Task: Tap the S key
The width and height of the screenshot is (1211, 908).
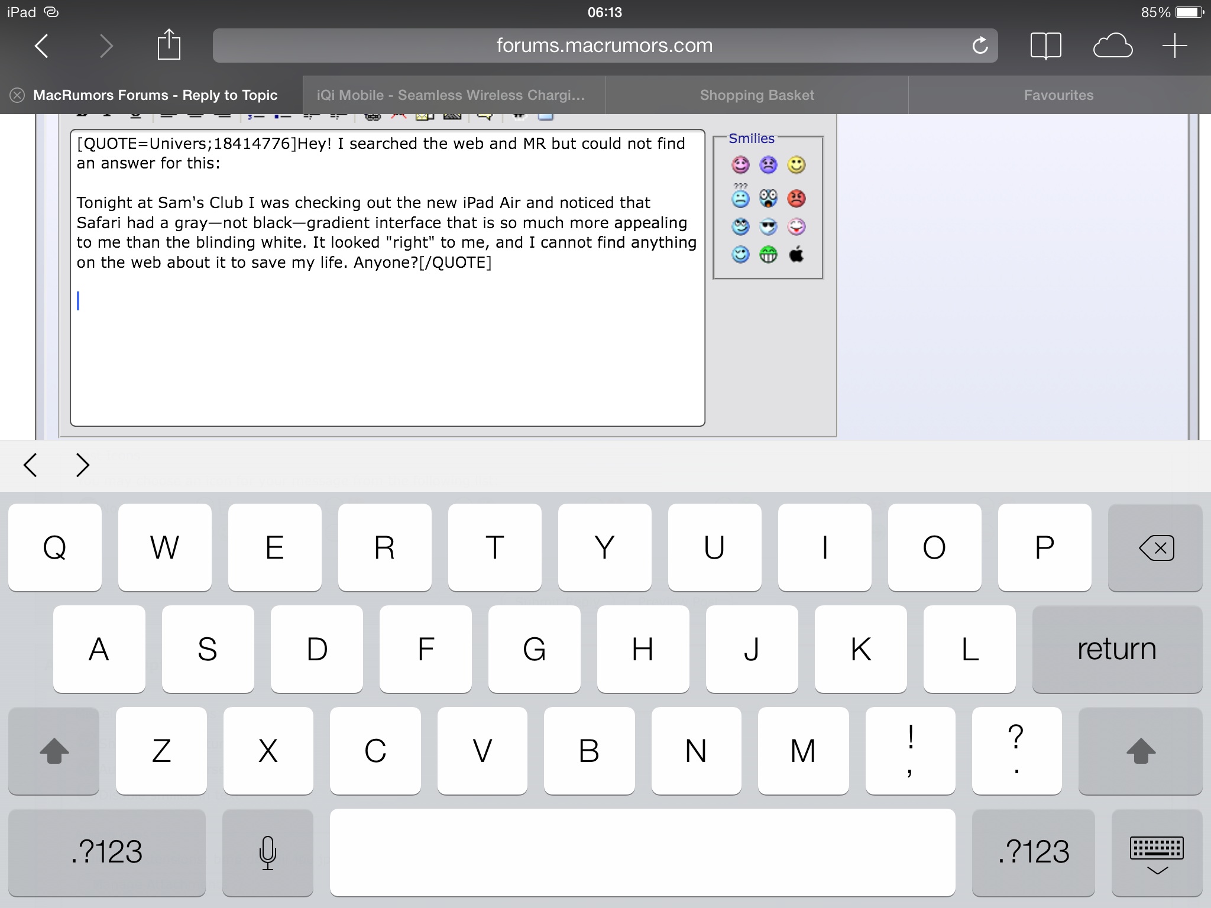Action: tap(208, 649)
